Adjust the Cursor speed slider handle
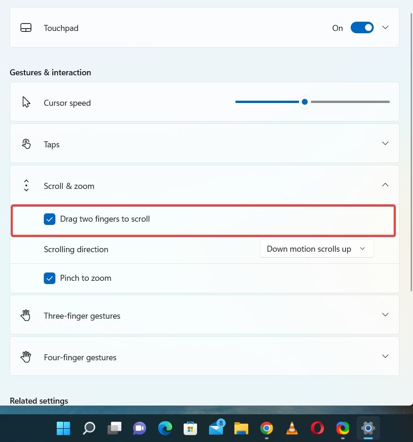Viewport: 413px width, 442px height. 305,102
